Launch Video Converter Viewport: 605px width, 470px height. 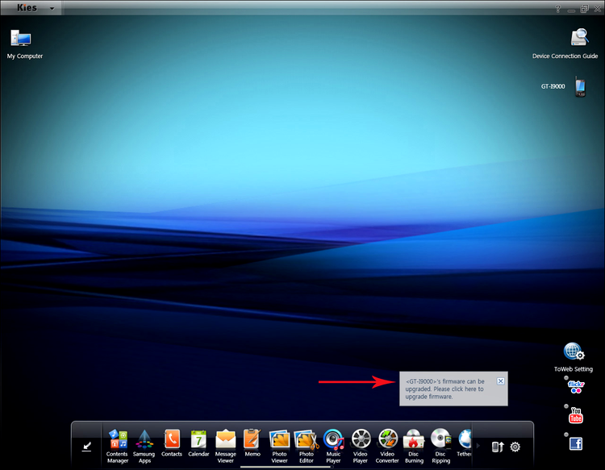[388, 439]
